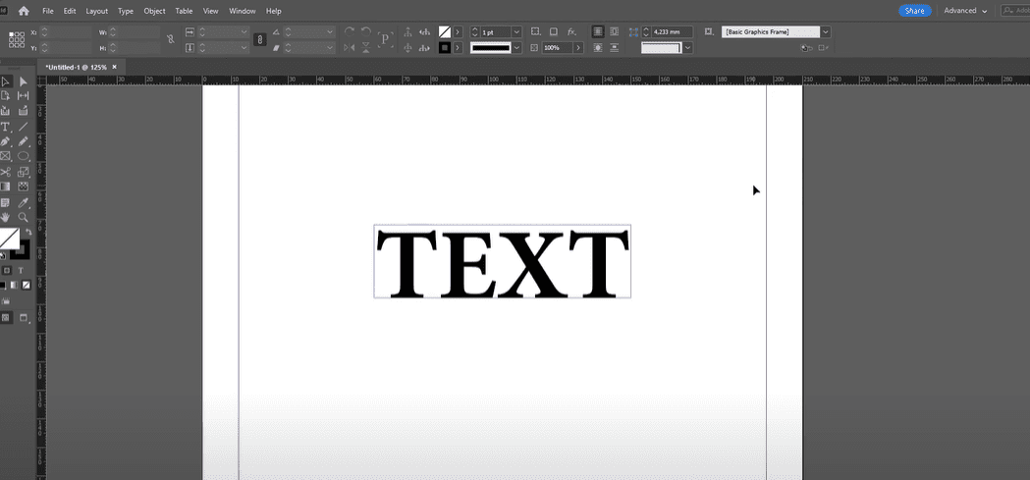Click the swap fill and stroke arrow
This screenshot has width=1030, height=480.
(28, 233)
